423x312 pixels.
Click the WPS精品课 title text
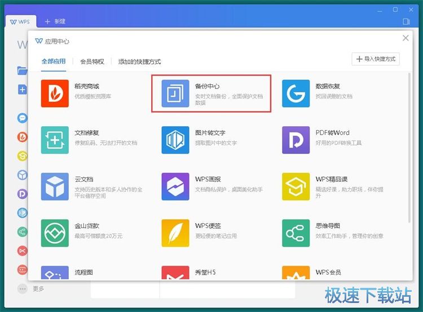(x=332, y=179)
